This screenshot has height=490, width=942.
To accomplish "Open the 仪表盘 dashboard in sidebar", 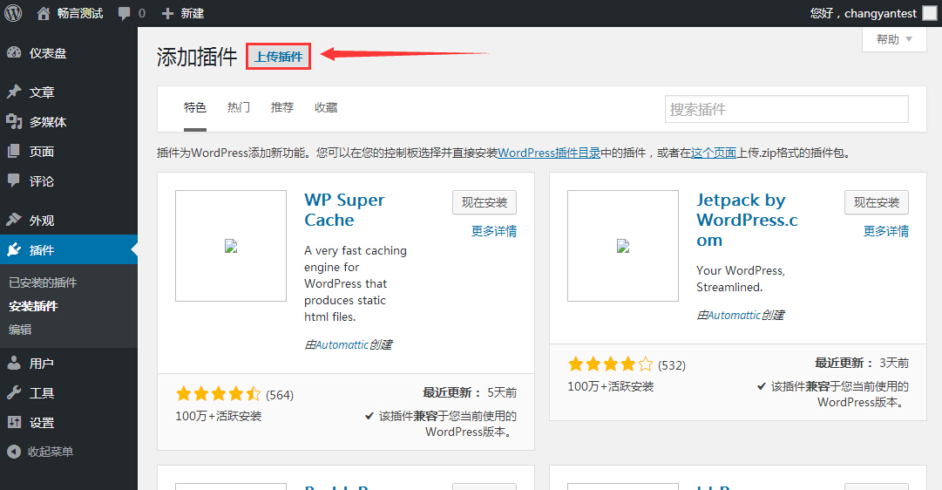I will (x=47, y=53).
